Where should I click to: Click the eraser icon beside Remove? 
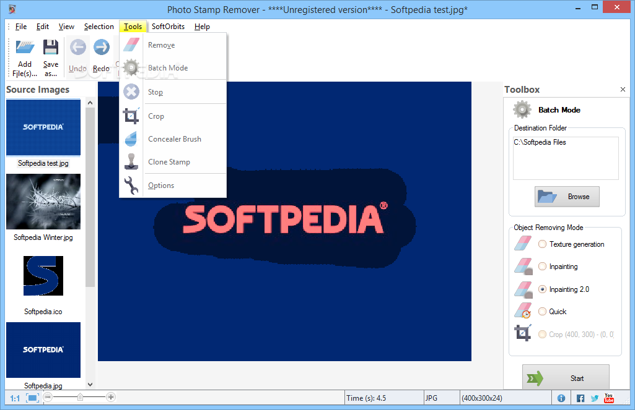[x=131, y=45]
